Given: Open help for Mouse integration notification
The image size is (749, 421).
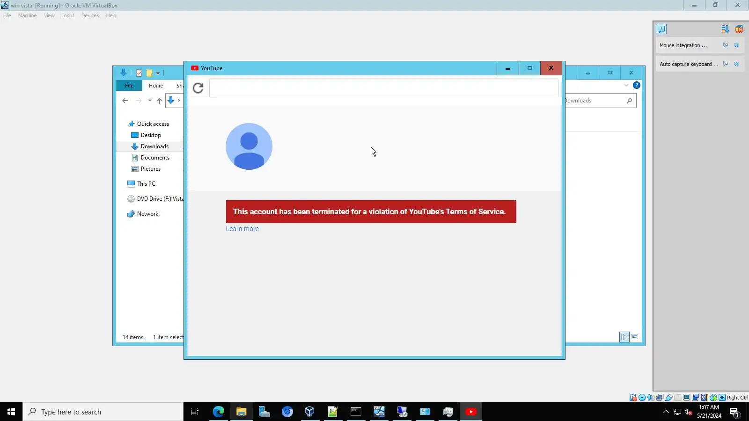Looking at the screenshot, I should (x=726, y=45).
